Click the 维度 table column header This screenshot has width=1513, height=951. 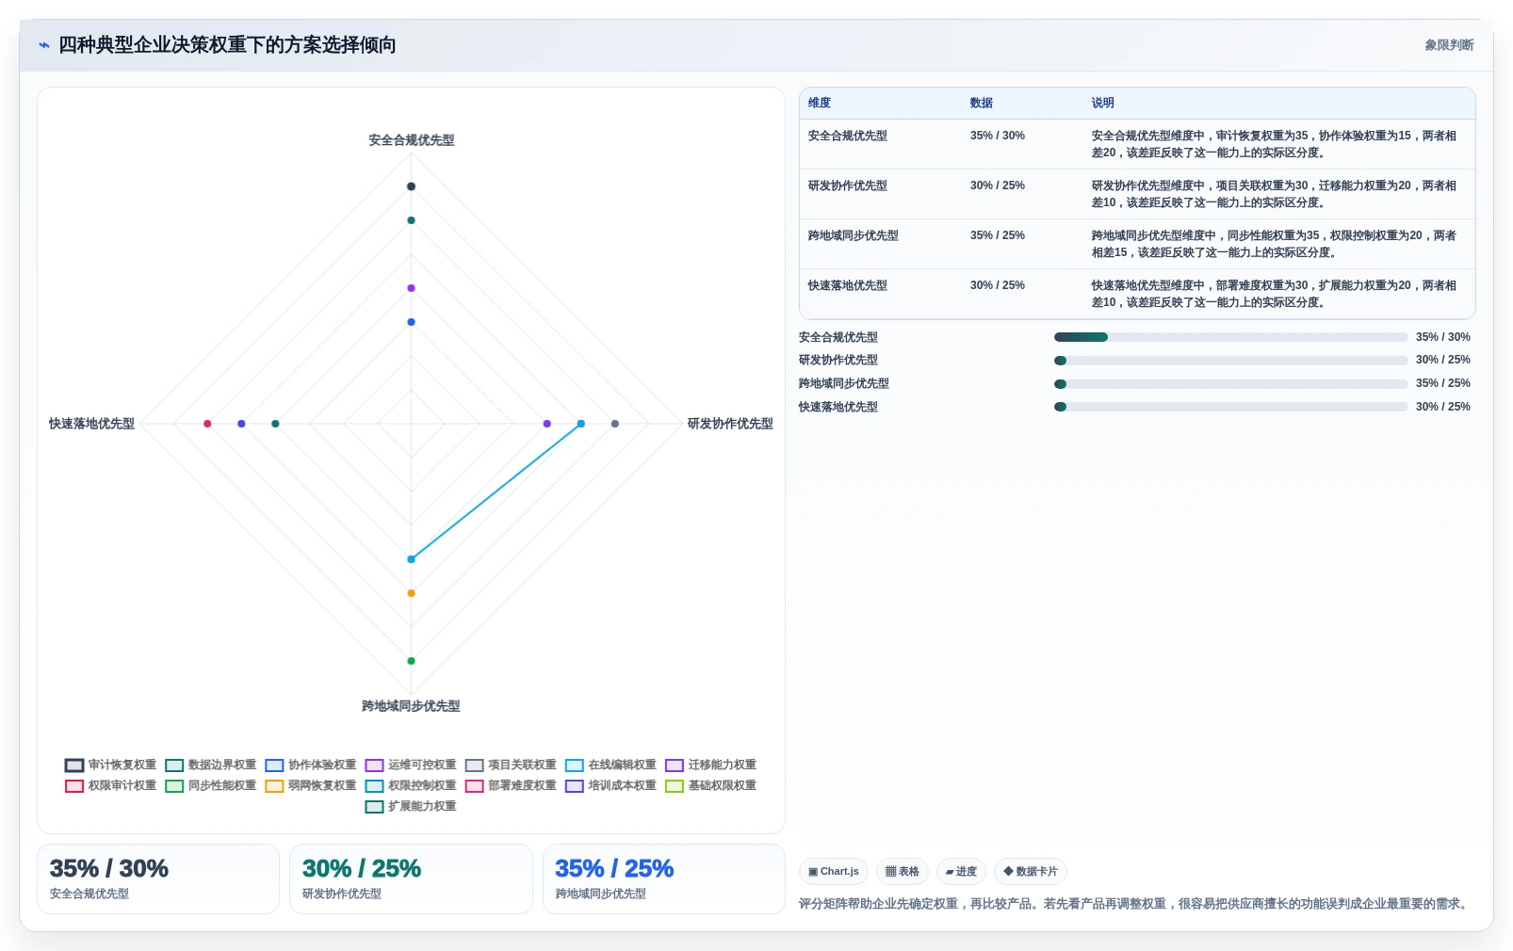820,103
